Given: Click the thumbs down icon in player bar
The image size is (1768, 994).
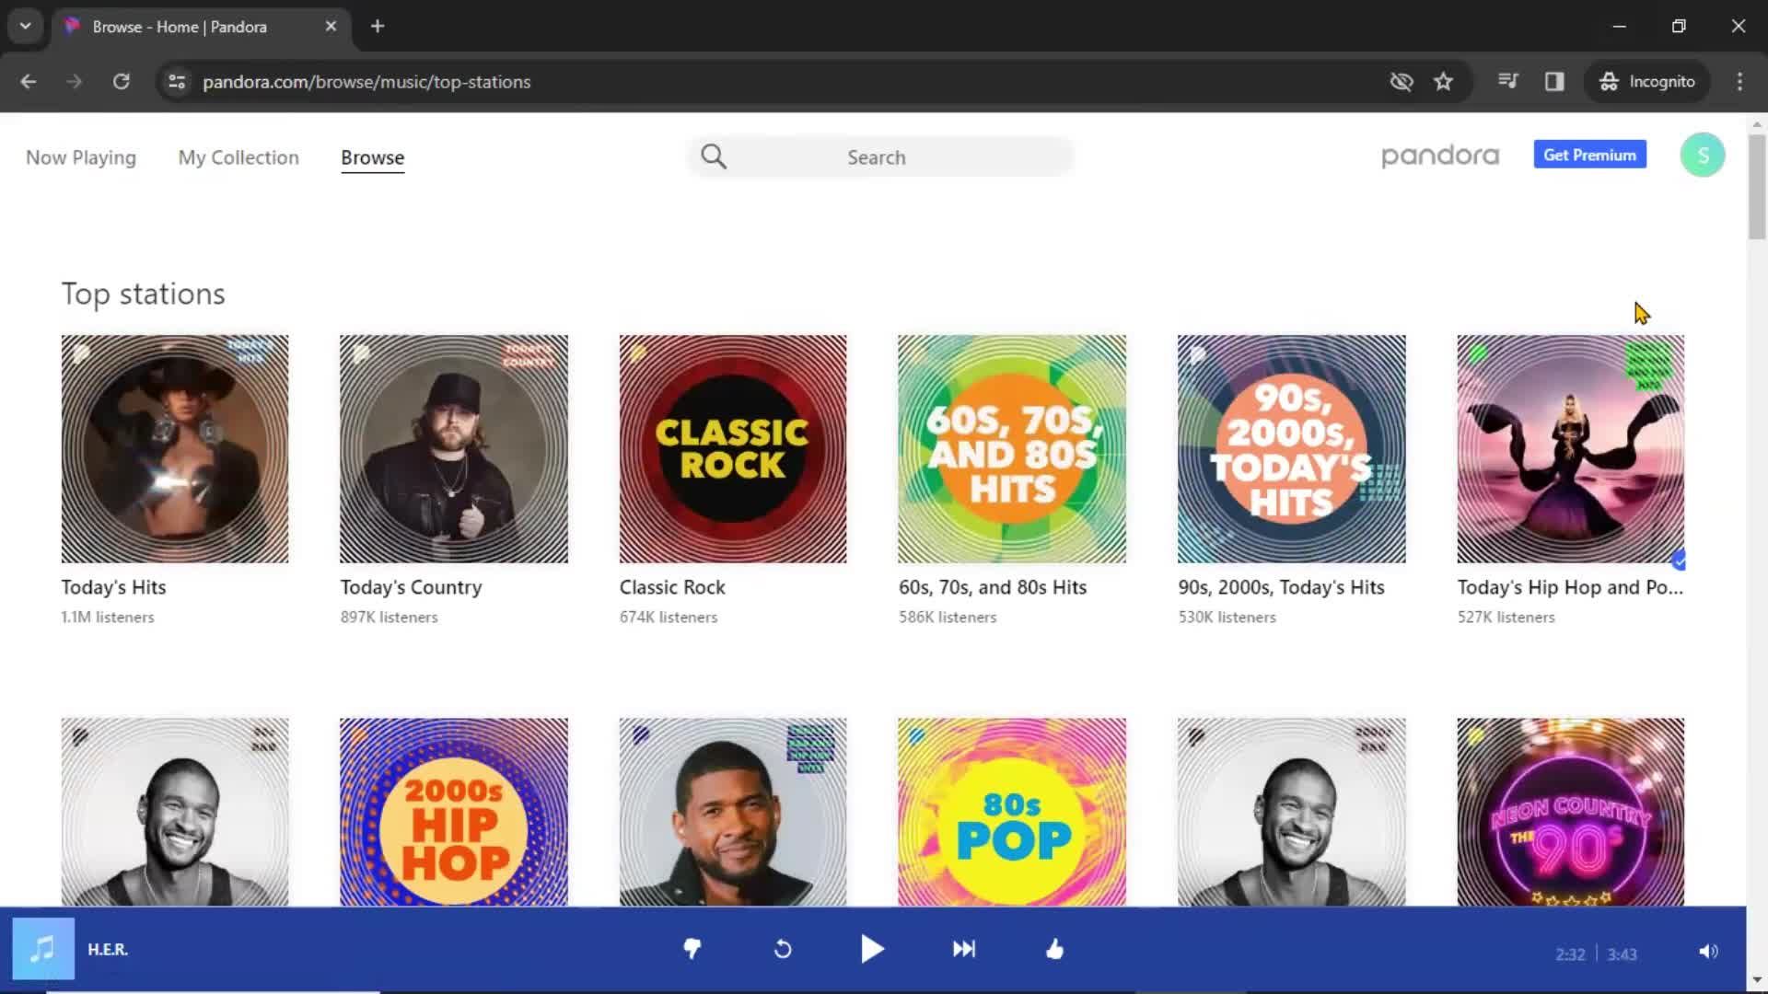Looking at the screenshot, I should tap(692, 949).
